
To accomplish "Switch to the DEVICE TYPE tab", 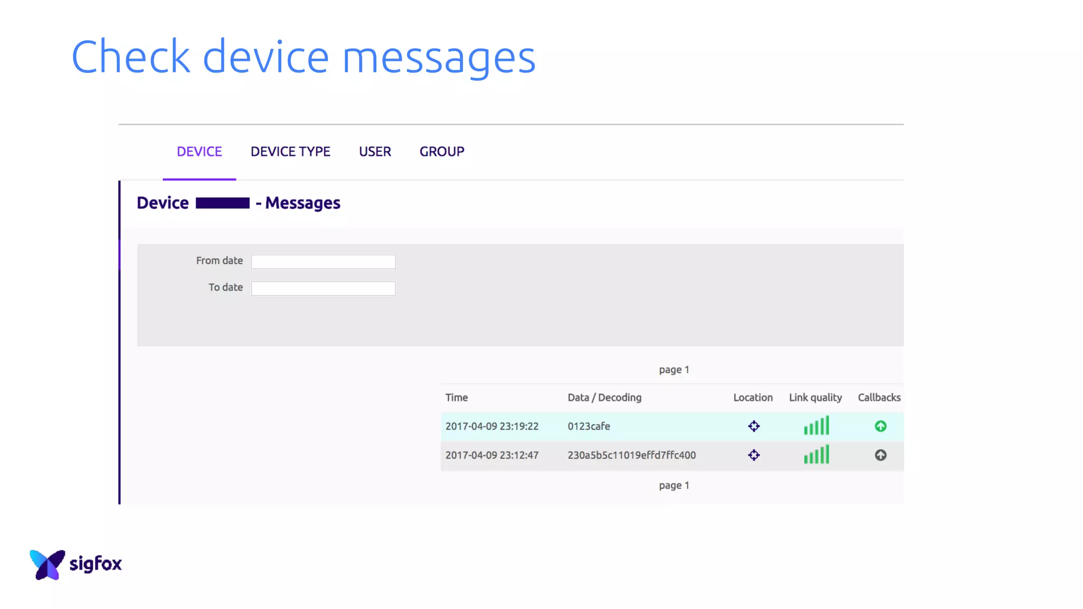I will click(x=290, y=152).
